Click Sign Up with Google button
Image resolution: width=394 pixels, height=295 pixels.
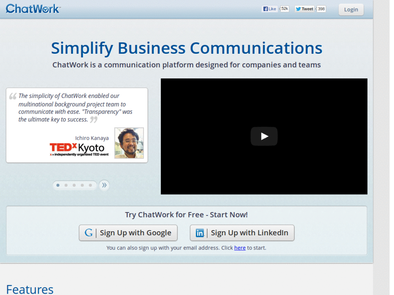(x=128, y=233)
